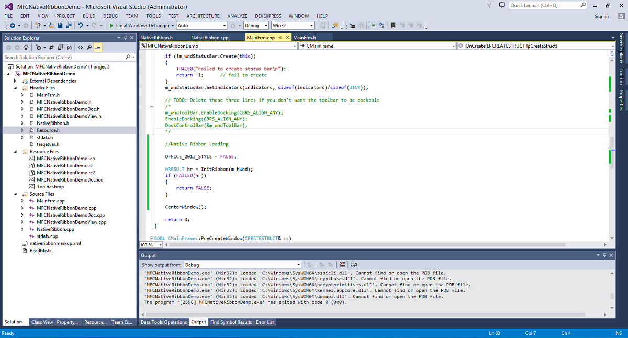This screenshot has height=338, width=628.
Task: Click the View Code icon in Solution Explorer
Action: [81, 47]
